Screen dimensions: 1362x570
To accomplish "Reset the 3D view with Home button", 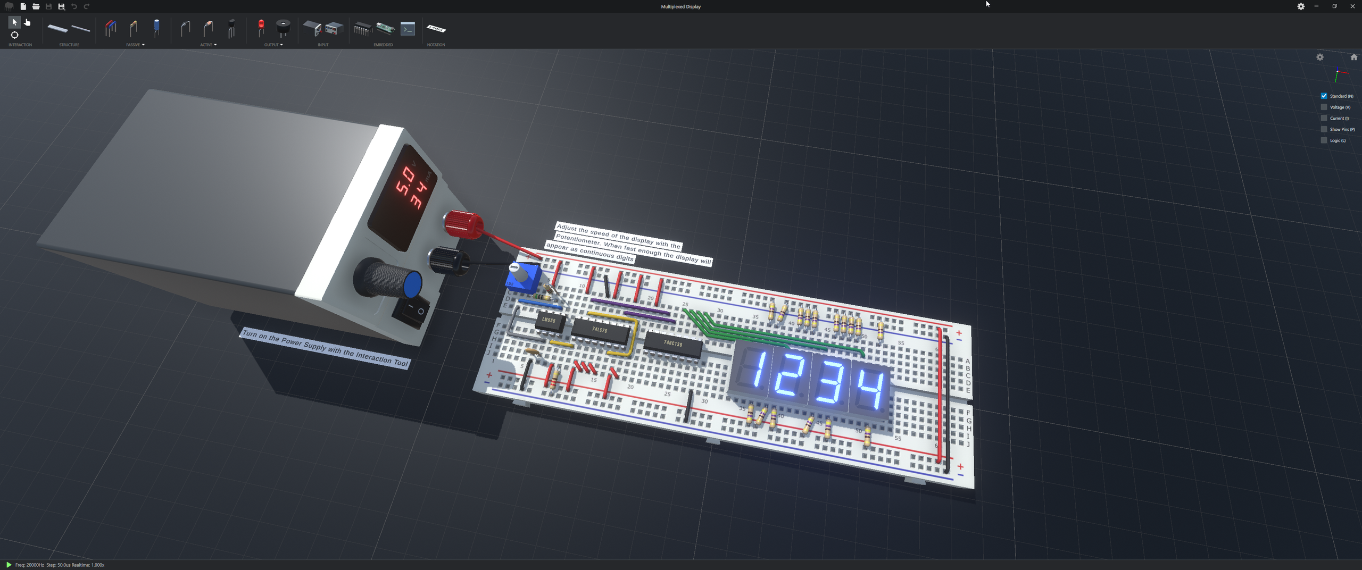I will (x=1354, y=57).
